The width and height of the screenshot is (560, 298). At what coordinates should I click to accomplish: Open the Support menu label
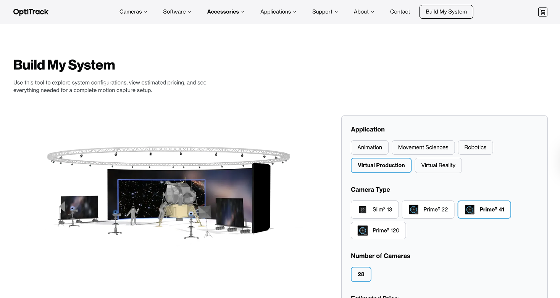pos(322,12)
